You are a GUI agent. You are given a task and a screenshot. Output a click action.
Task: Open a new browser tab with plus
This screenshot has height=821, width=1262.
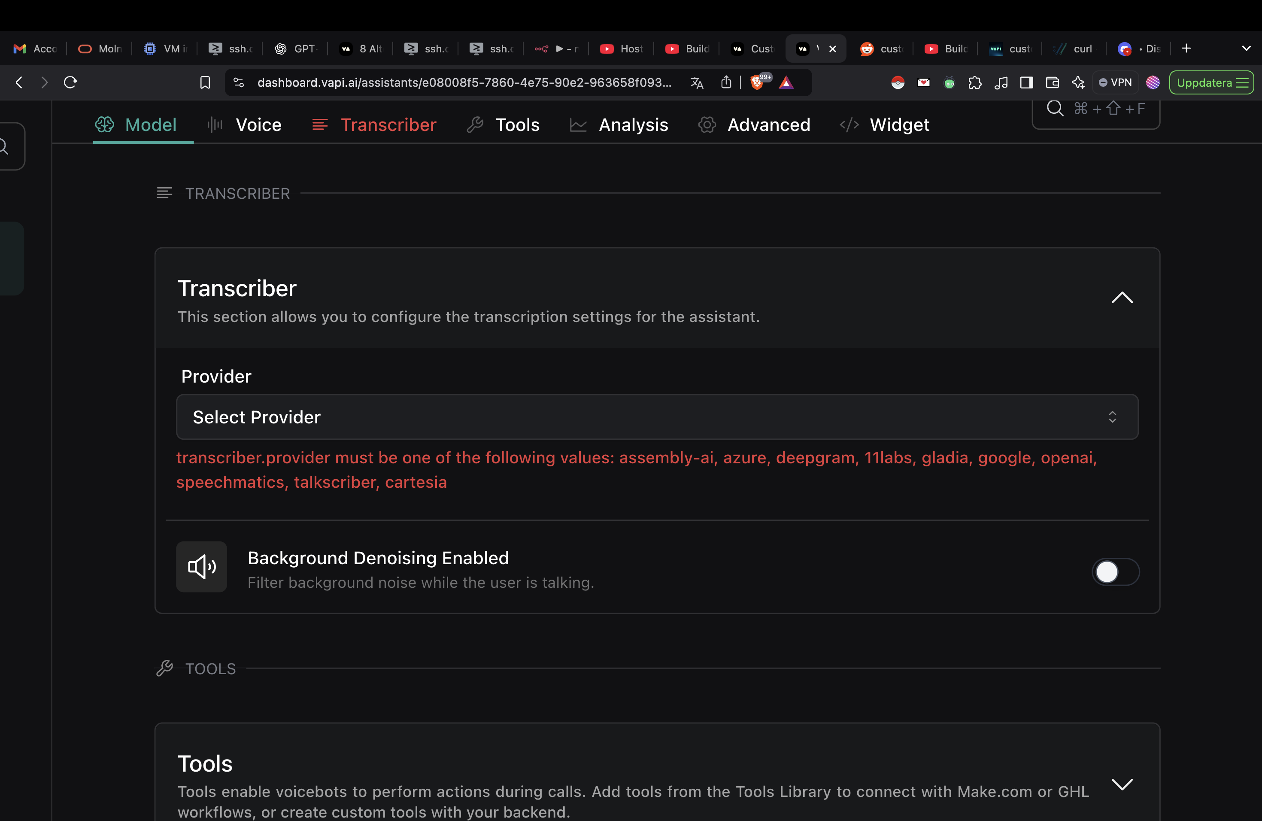click(x=1187, y=48)
